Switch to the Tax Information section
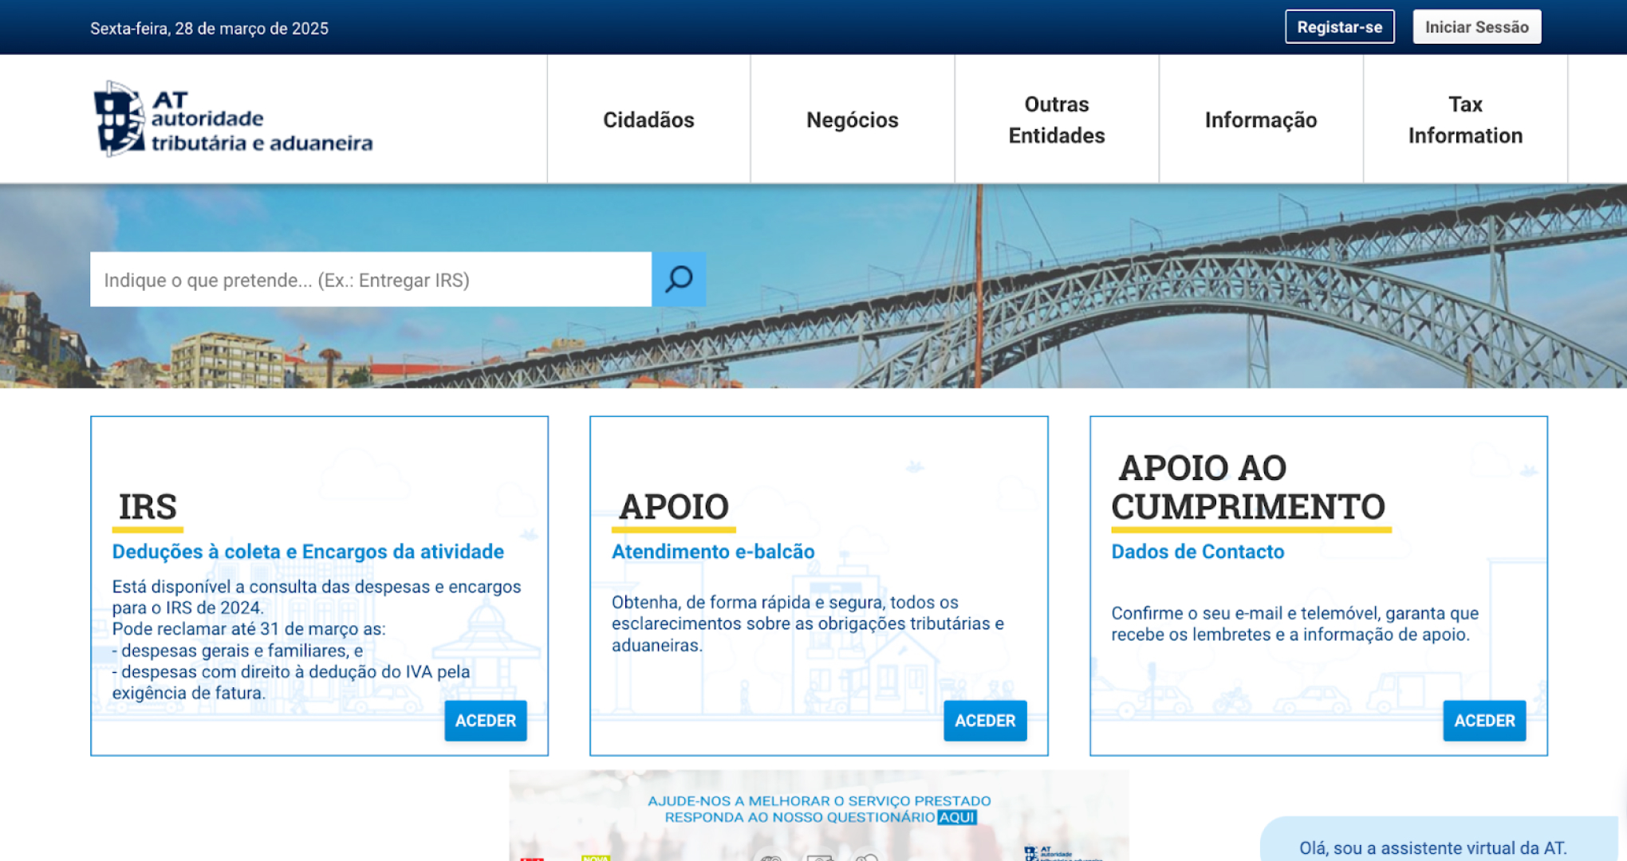The image size is (1627, 861). pos(1465,120)
